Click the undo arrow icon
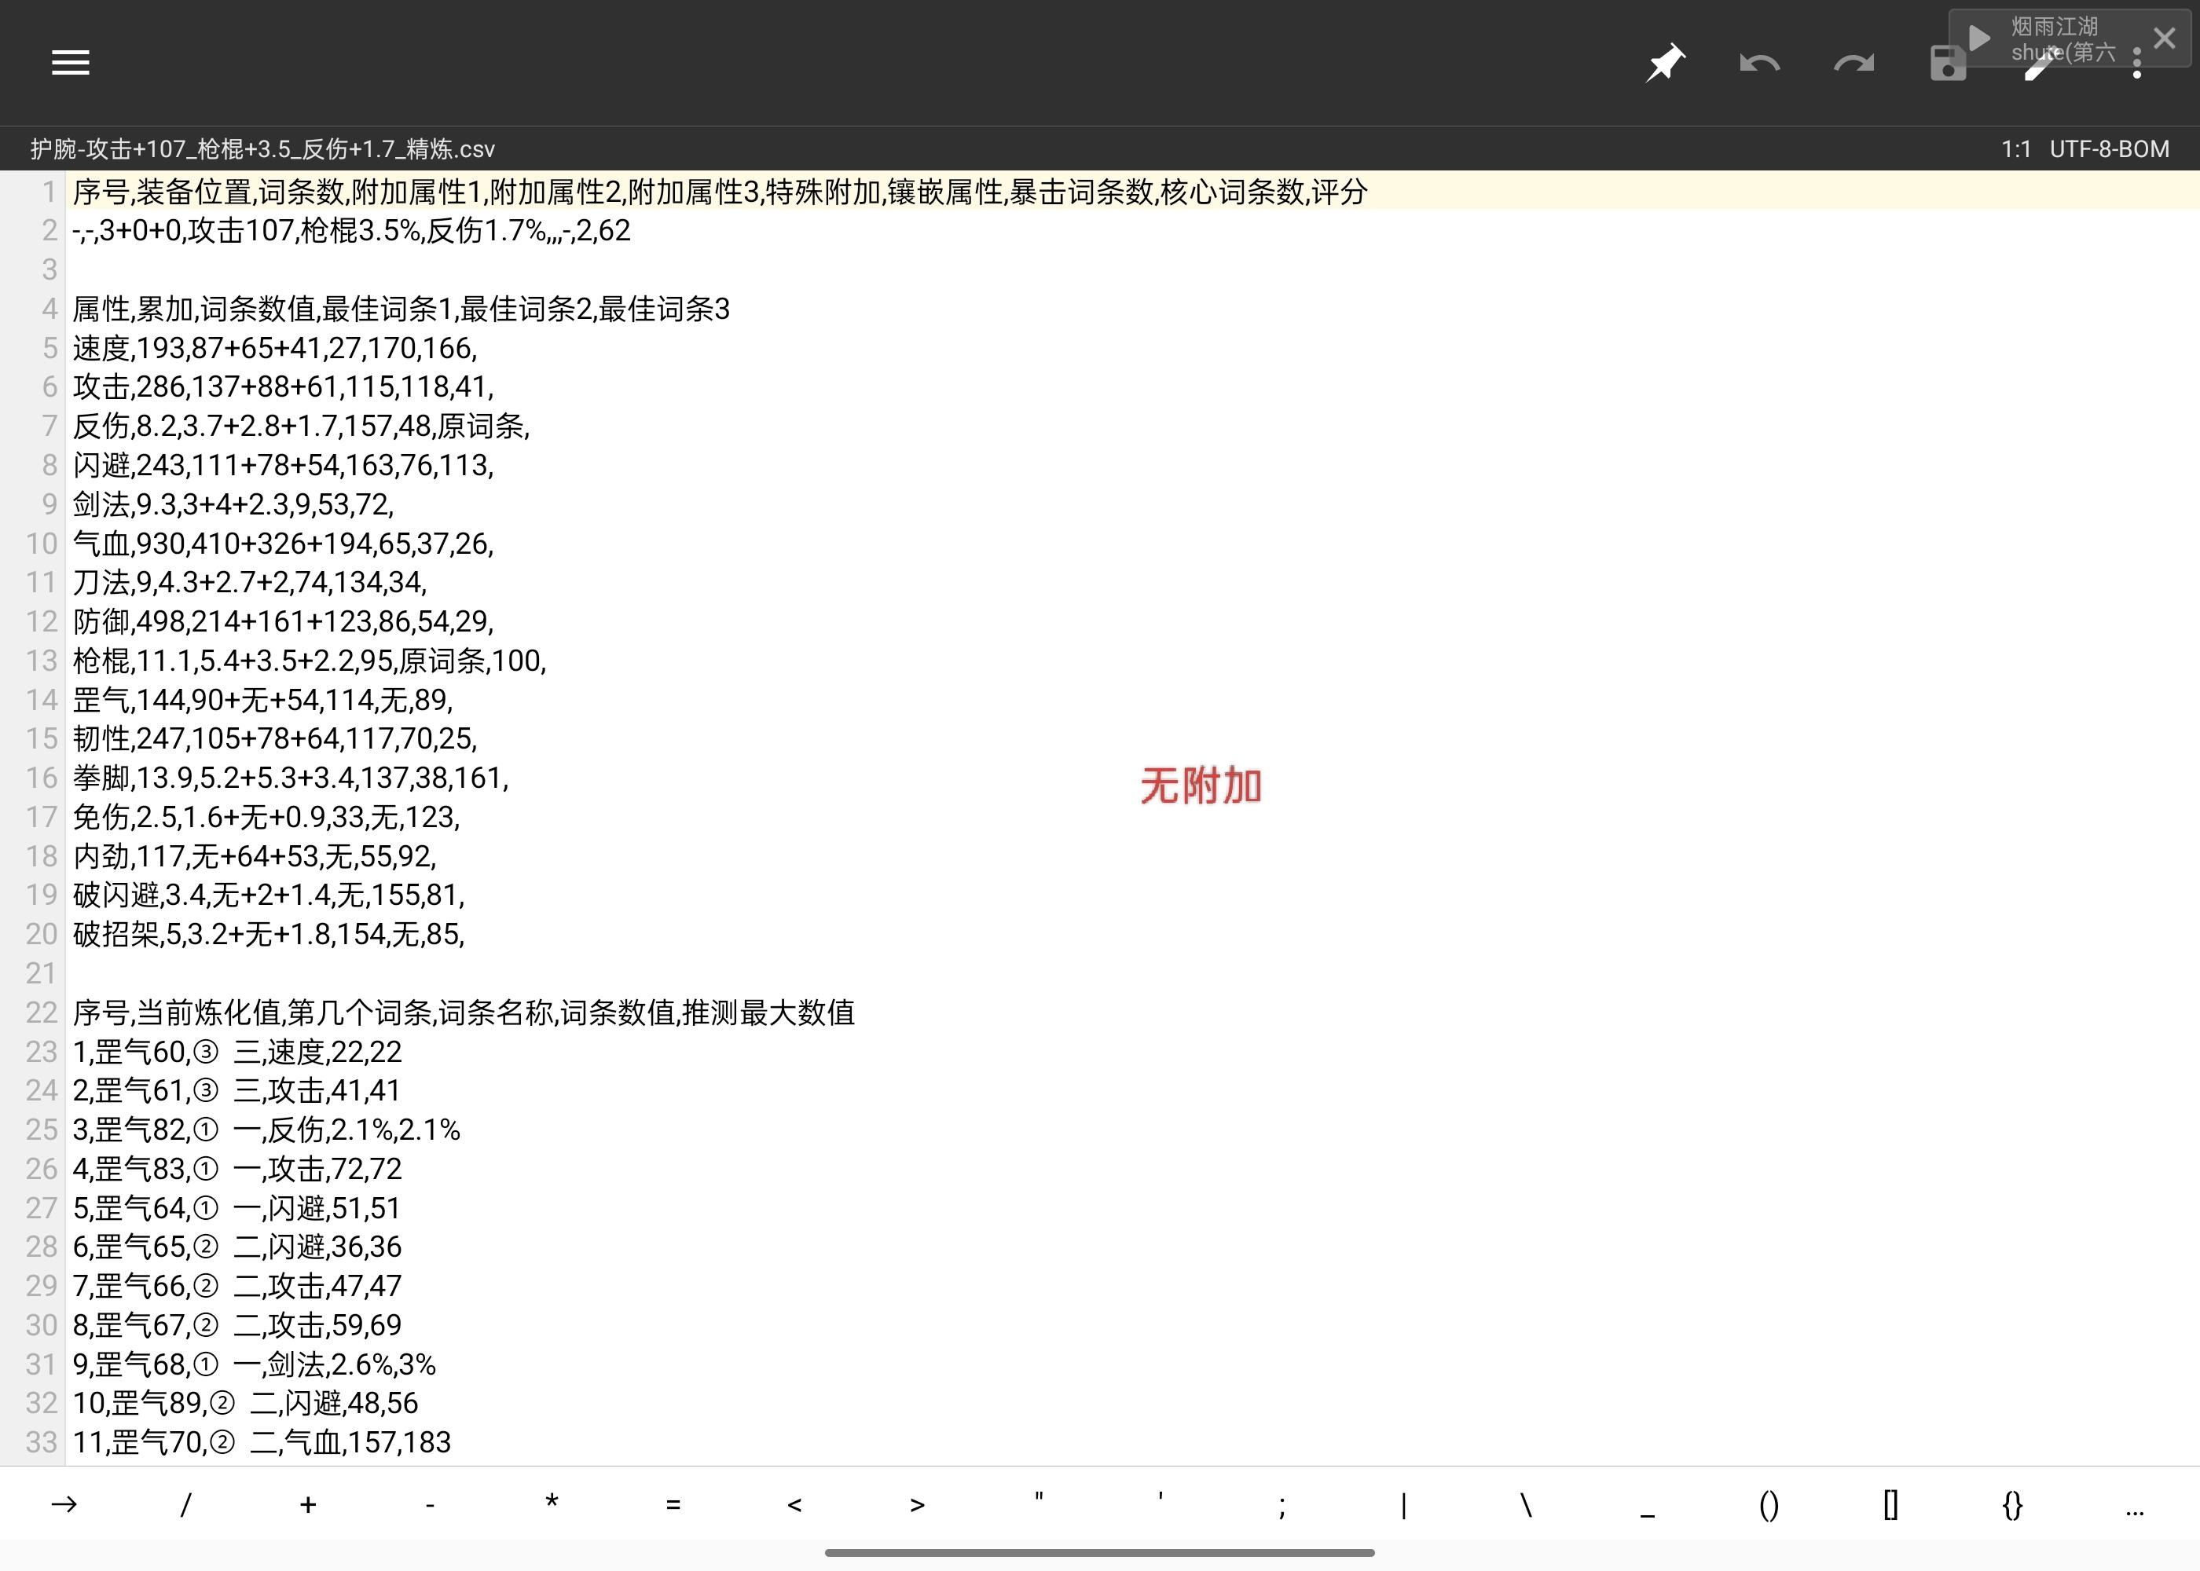Screen dimensions: 2200x1571 coord(1759,64)
